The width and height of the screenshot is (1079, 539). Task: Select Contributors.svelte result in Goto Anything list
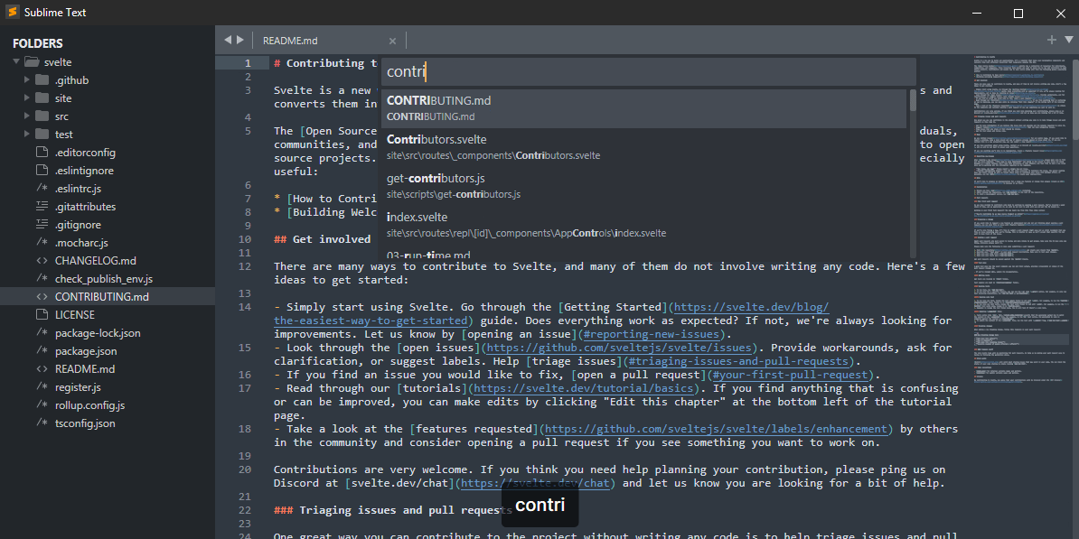pos(645,147)
